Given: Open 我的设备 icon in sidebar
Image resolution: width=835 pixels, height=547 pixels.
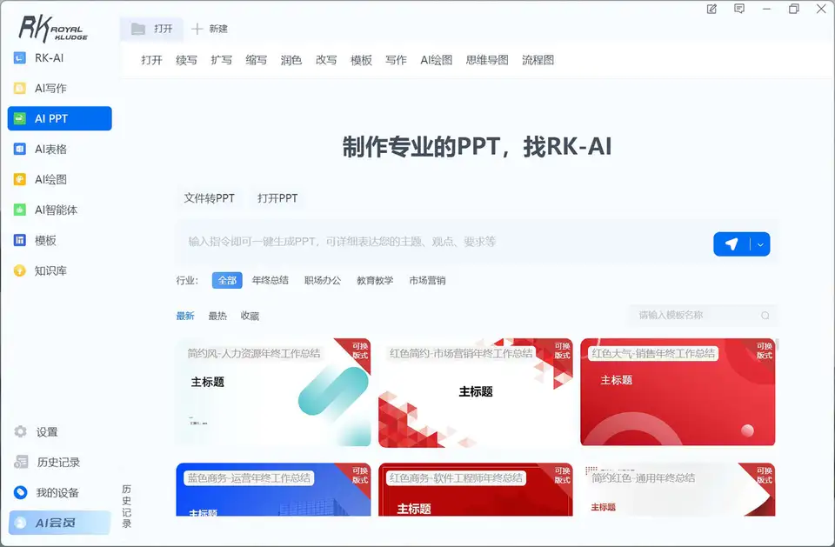Looking at the screenshot, I should [x=21, y=492].
